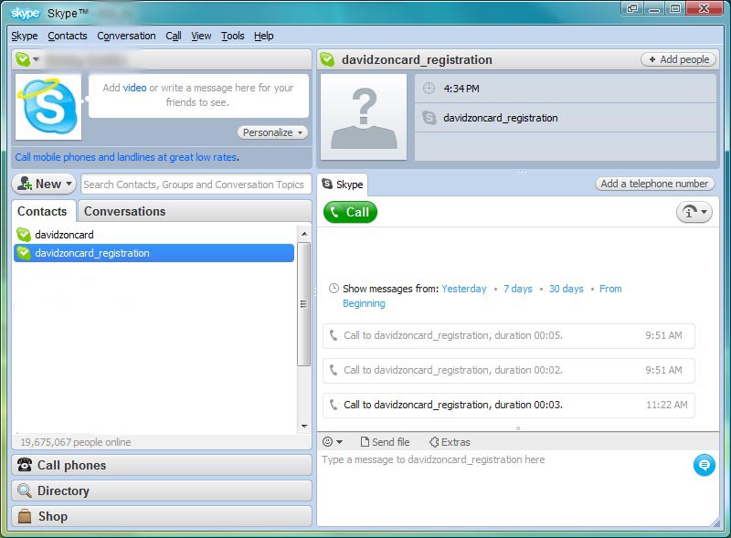This screenshot has height=538, width=731.
Task: Click the status icon in the conversation header
Action: [x=327, y=59]
